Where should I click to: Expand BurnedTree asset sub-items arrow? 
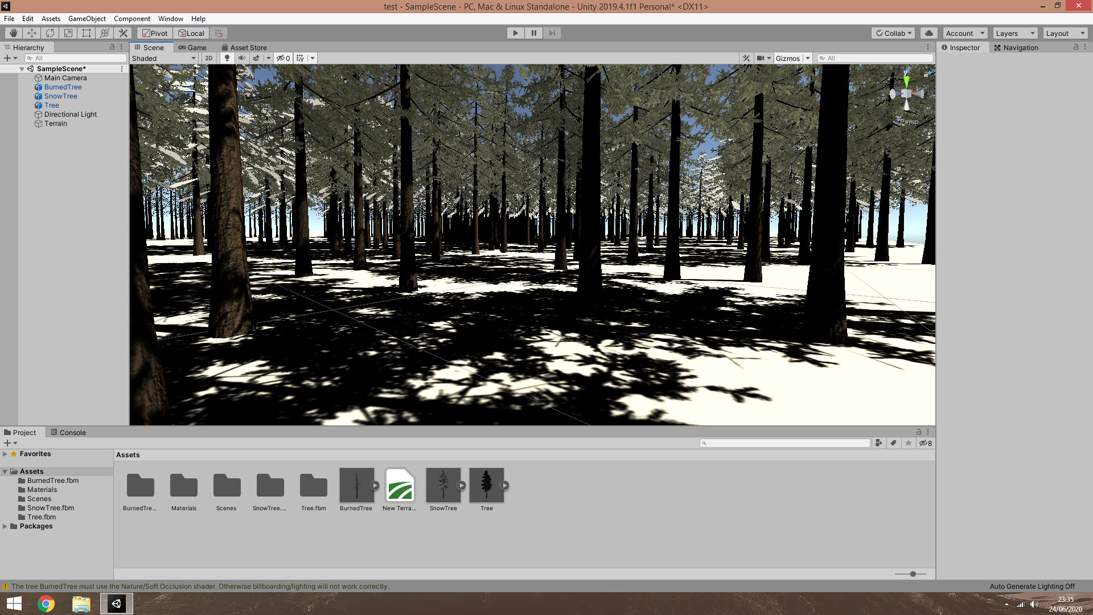point(375,486)
